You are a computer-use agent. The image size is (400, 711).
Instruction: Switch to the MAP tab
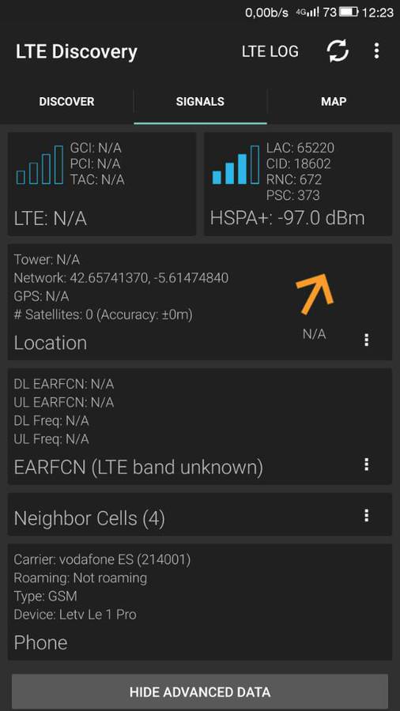coord(334,101)
